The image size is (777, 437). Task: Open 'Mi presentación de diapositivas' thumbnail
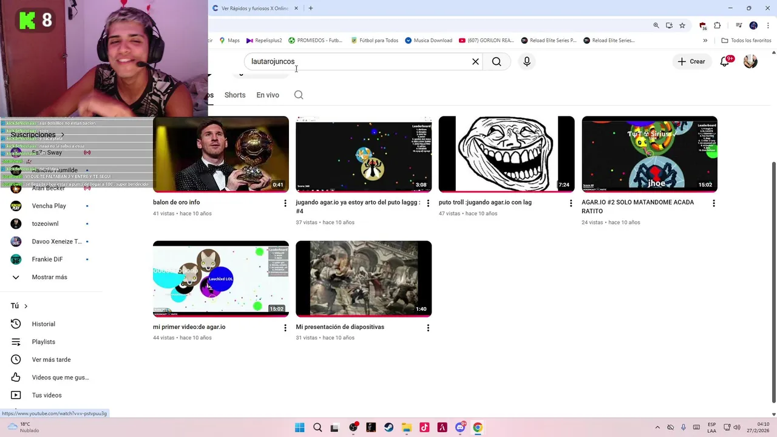coord(364,279)
